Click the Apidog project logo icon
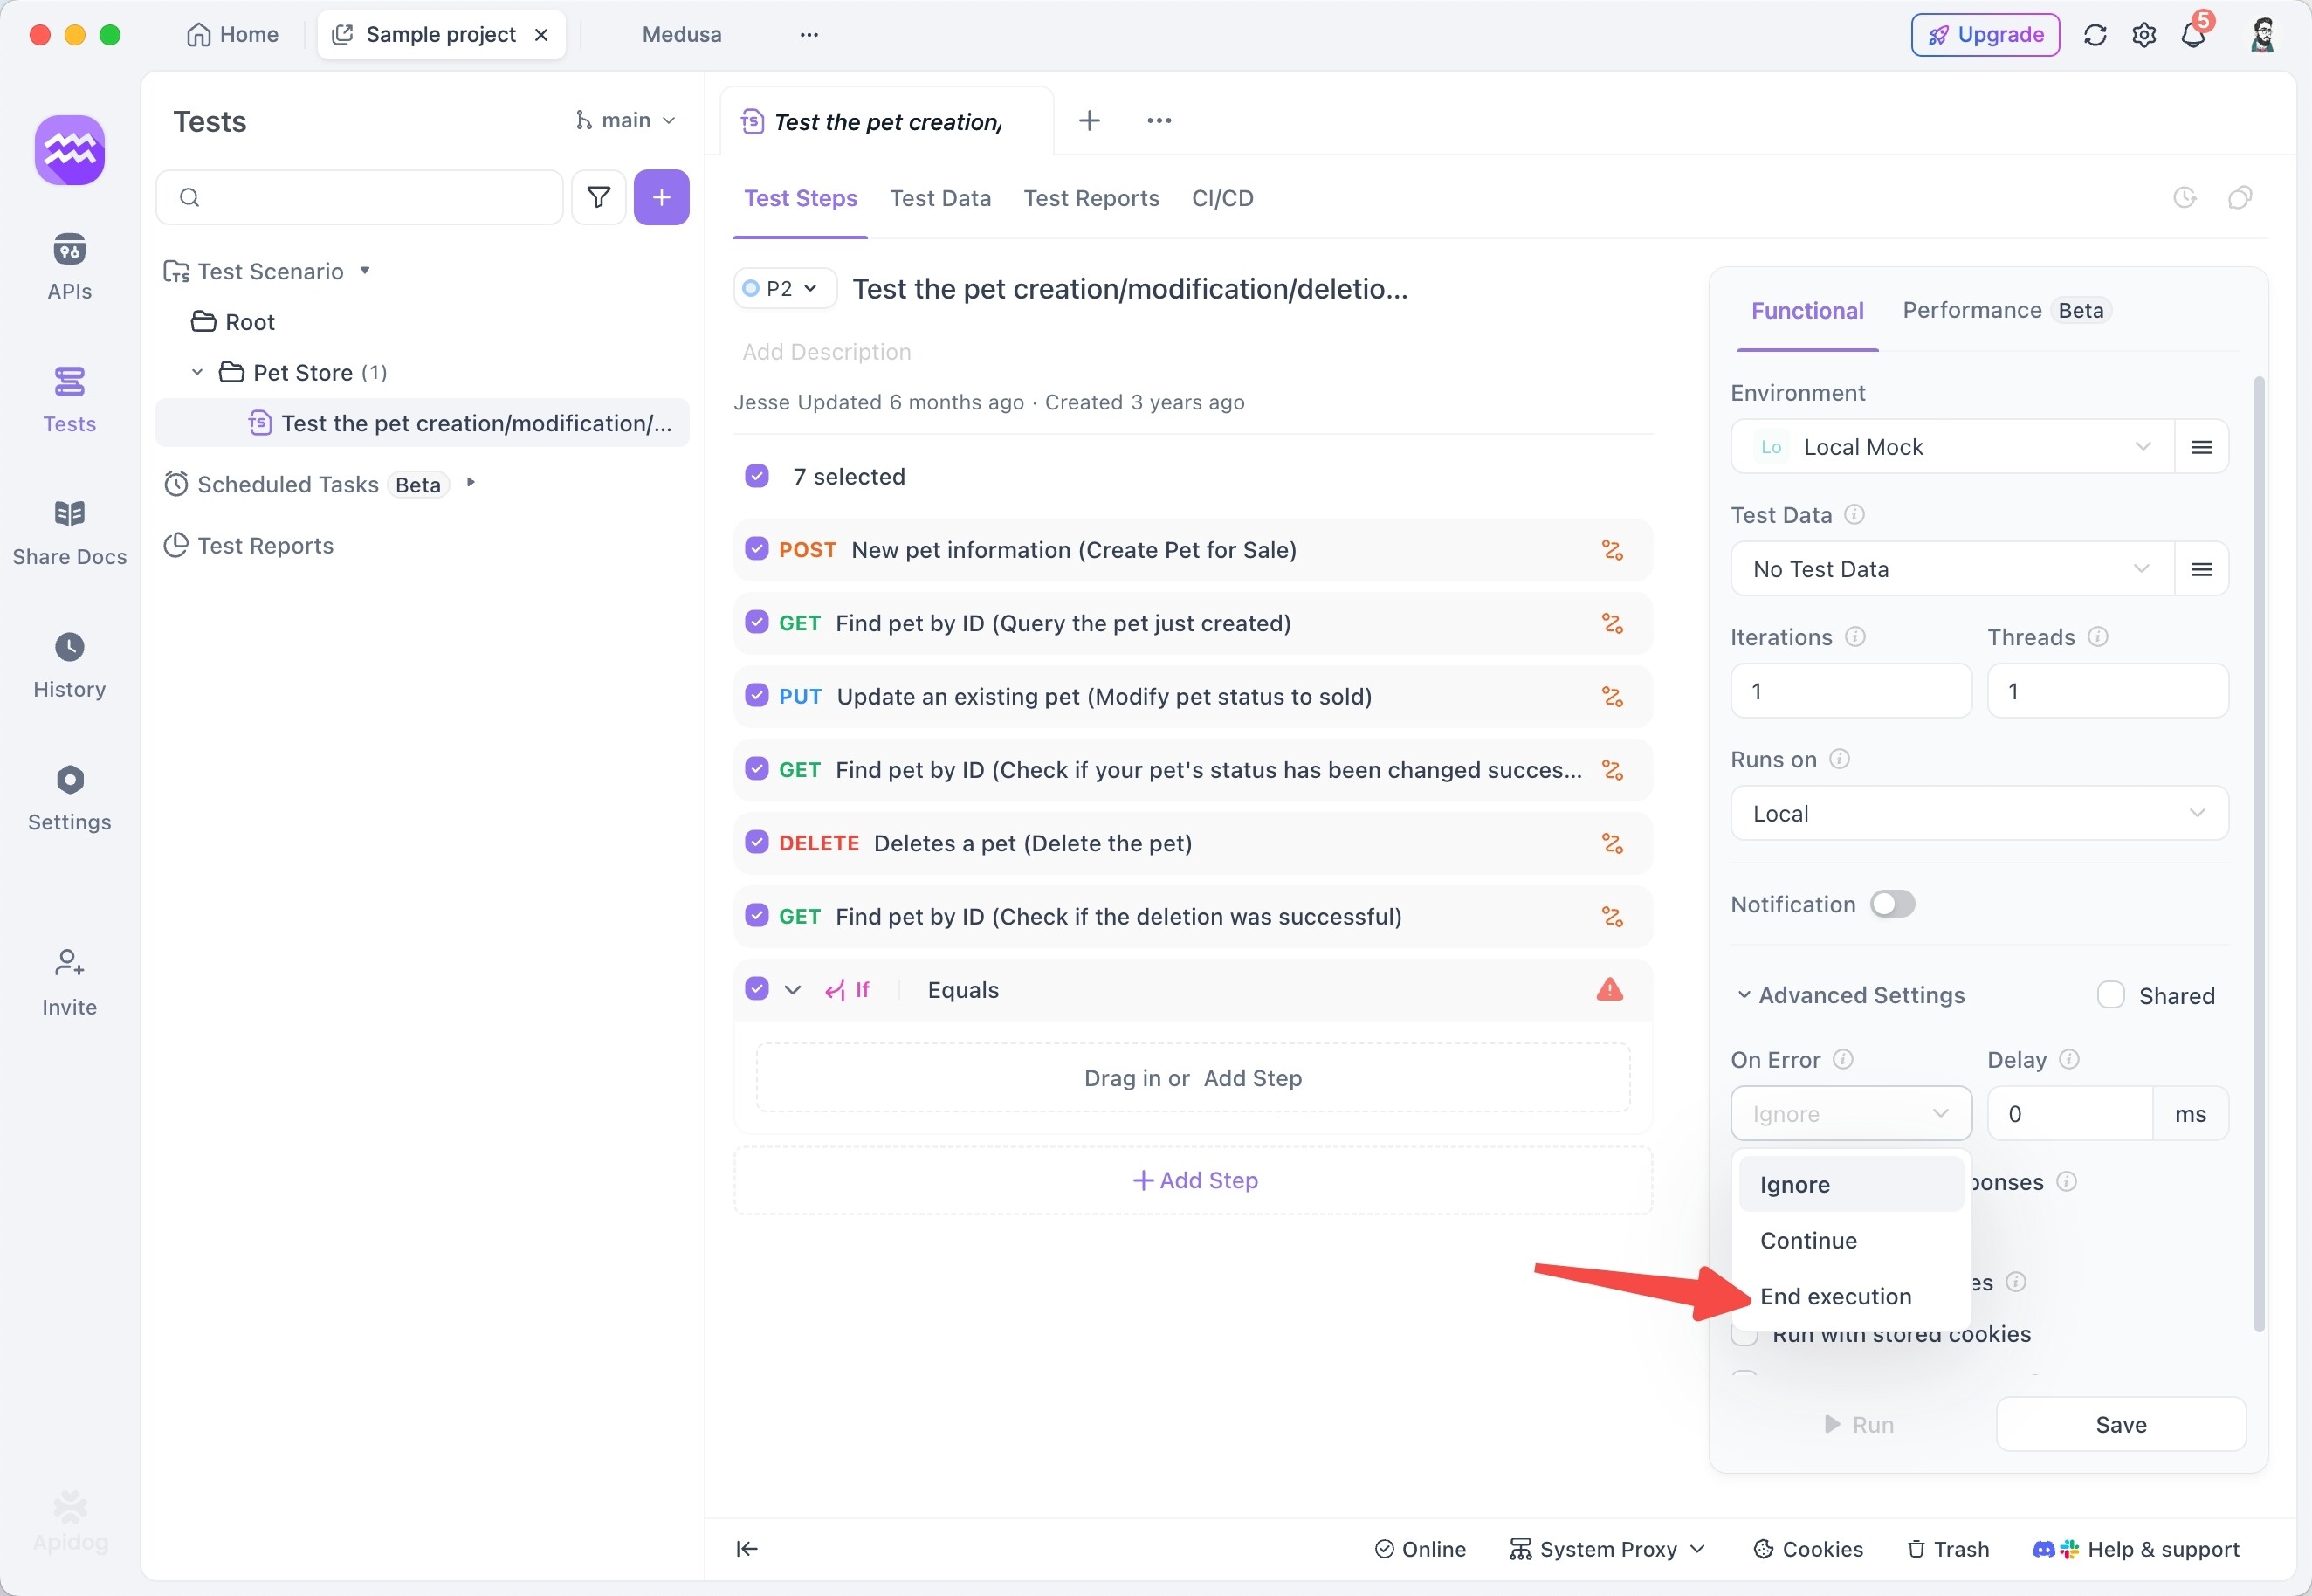 (70, 150)
